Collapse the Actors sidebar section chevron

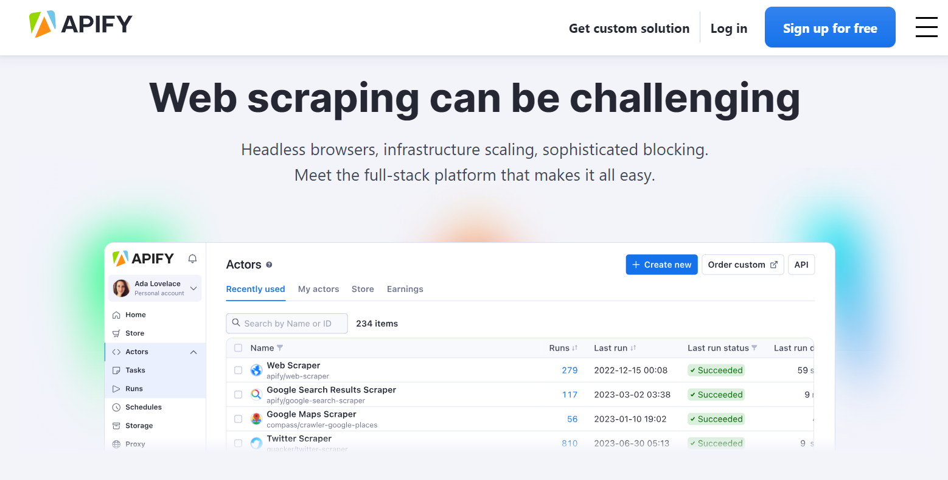tap(193, 352)
